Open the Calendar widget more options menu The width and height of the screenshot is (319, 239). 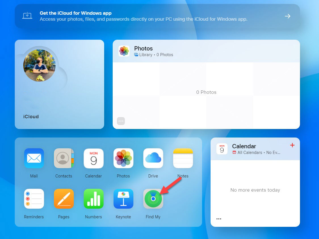219,219
